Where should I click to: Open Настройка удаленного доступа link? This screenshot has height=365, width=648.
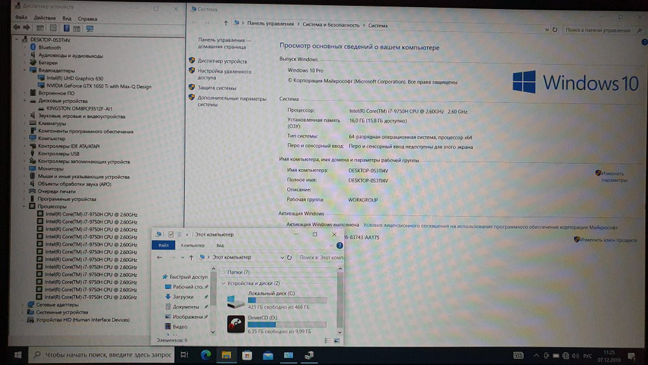[224, 75]
